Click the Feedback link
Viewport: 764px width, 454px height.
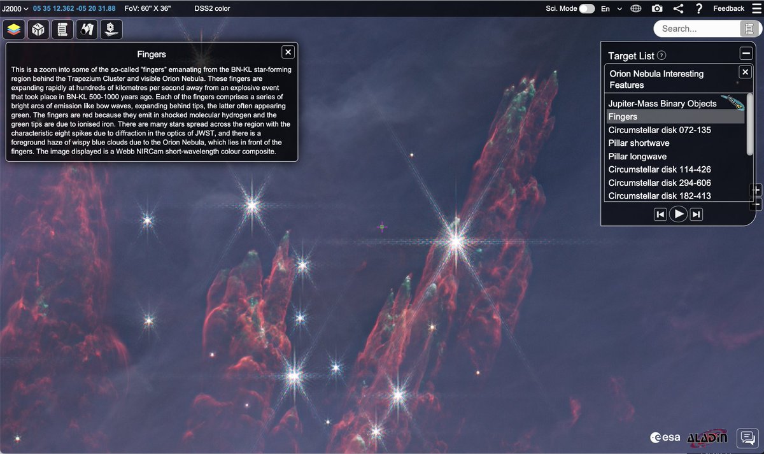click(728, 8)
